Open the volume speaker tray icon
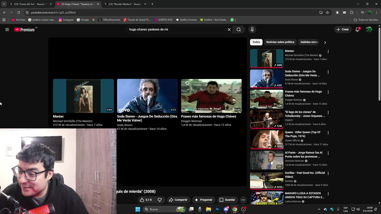This screenshot has width=381, height=214. [358, 209]
